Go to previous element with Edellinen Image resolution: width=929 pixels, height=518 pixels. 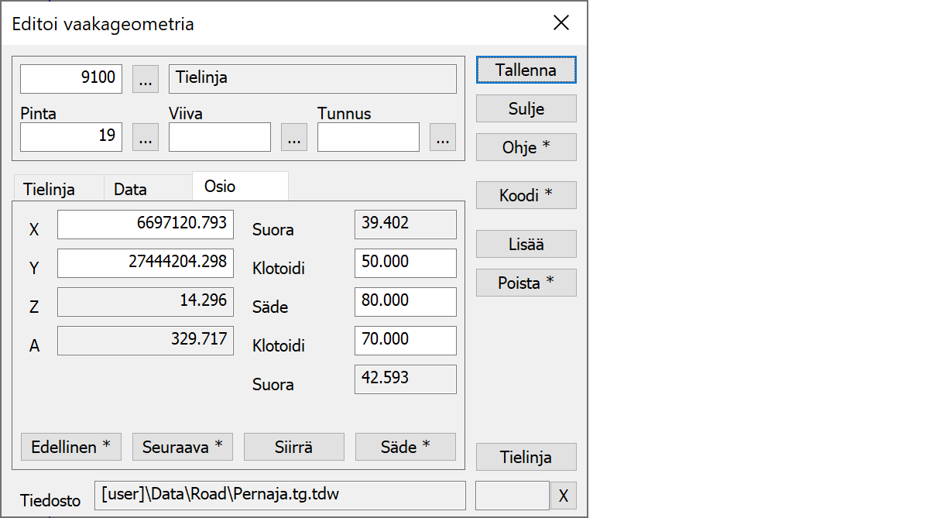click(70, 447)
